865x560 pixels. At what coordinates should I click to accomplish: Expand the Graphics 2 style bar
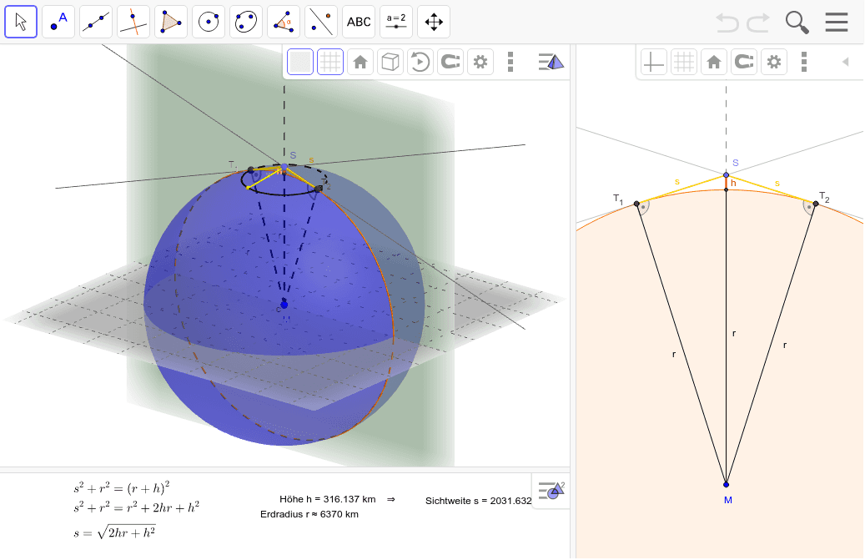pos(551,490)
